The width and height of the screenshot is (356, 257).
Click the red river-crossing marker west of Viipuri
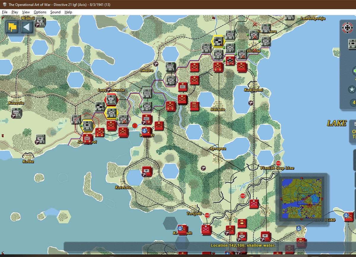pos(134,125)
